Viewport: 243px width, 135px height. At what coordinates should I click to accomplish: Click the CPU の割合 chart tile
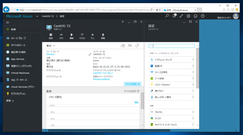click(93, 110)
